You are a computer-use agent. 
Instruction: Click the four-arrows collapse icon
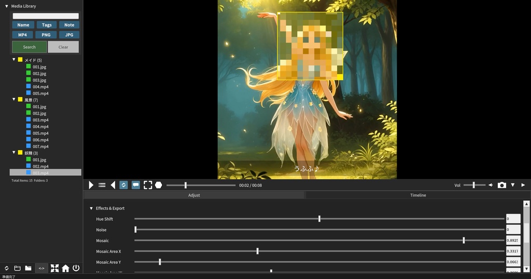(54, 268)
